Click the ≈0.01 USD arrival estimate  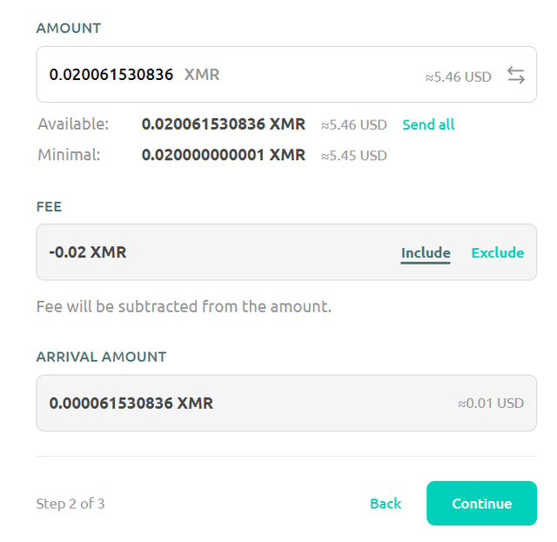coord(491,404)
